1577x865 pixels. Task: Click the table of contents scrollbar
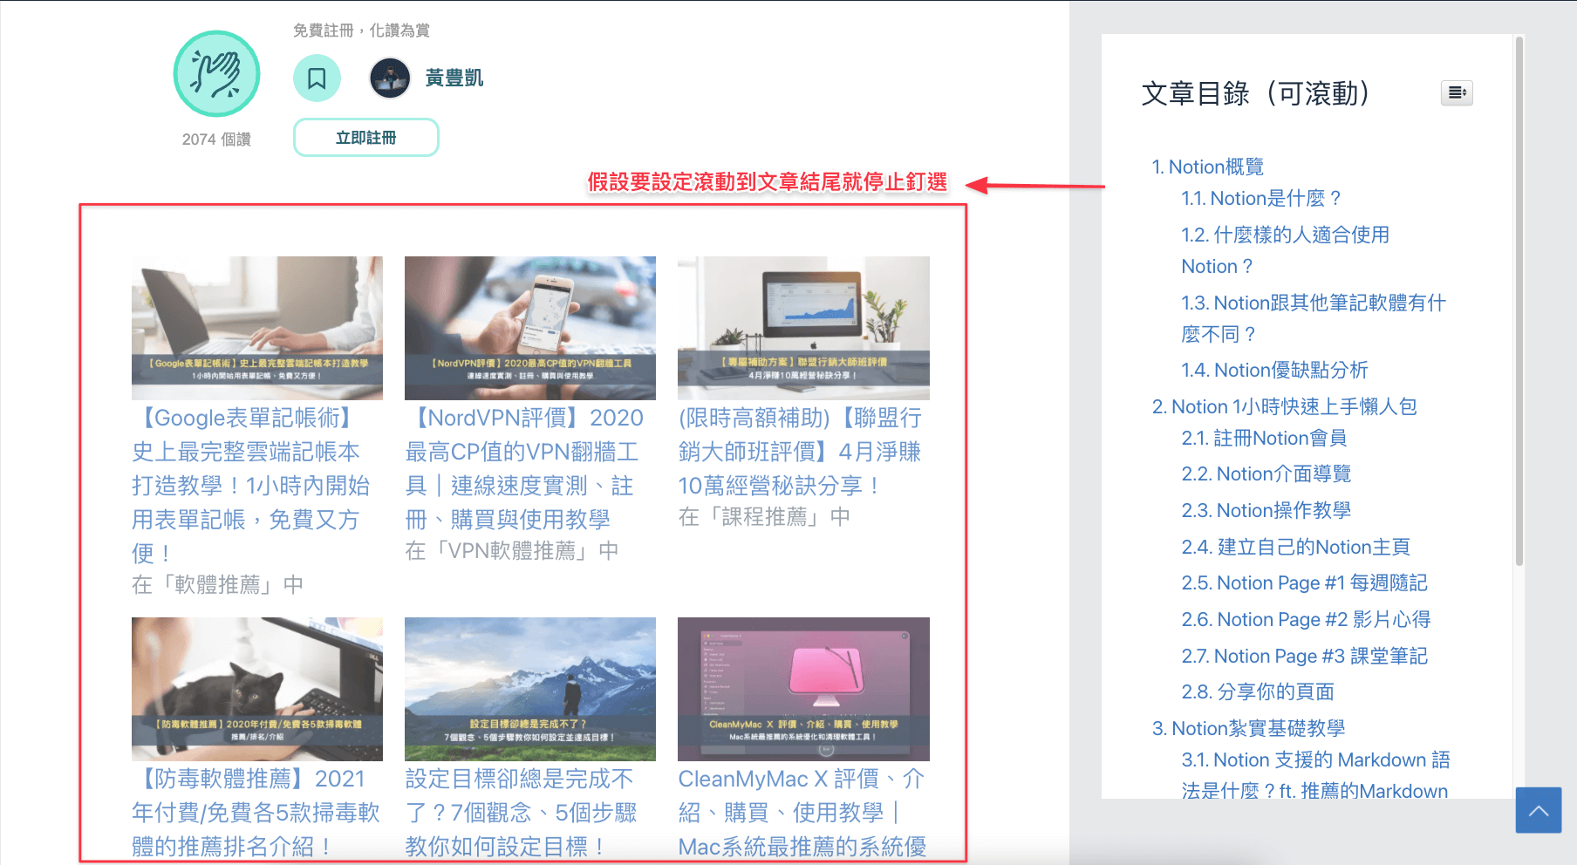tap(1519, 301)
